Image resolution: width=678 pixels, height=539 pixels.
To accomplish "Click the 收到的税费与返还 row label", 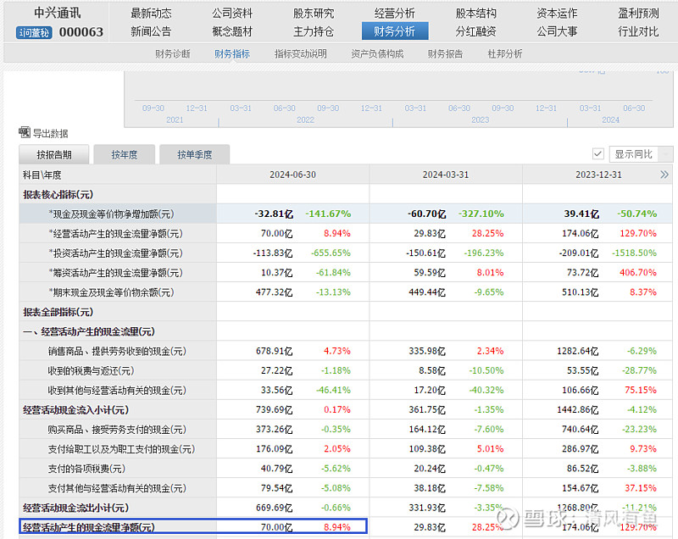I will coord(92,371).
